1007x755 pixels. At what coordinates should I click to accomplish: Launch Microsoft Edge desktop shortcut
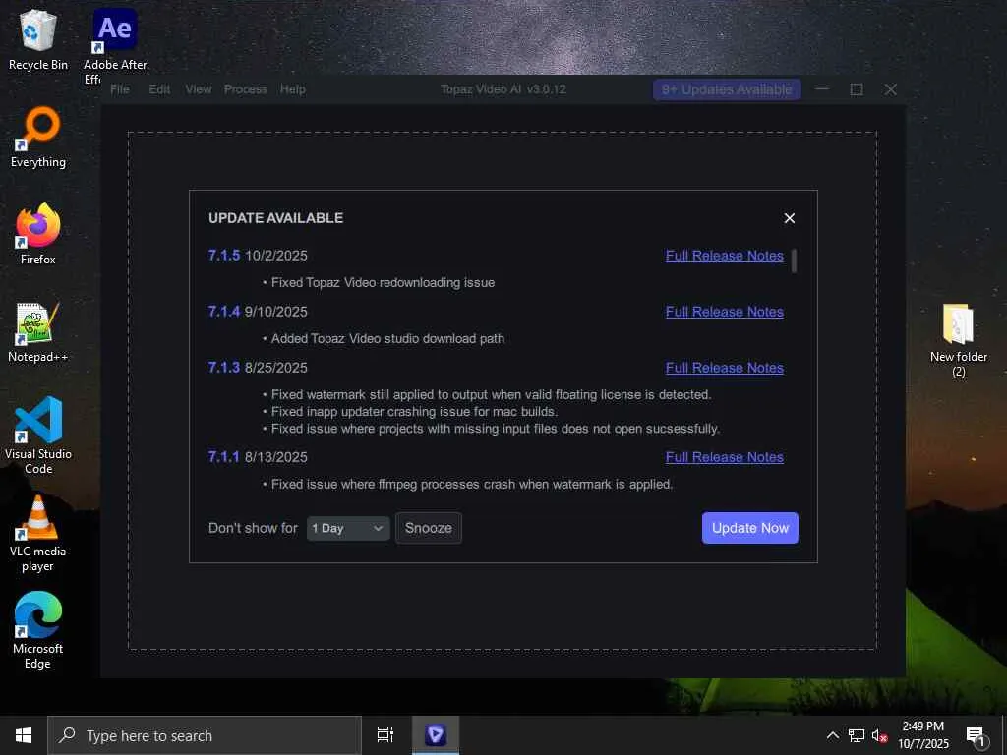(38, 631)
